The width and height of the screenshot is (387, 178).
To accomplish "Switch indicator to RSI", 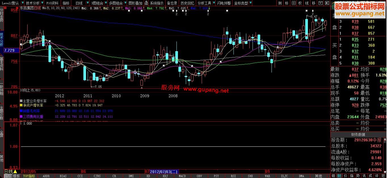I will [x=233, y=176].
